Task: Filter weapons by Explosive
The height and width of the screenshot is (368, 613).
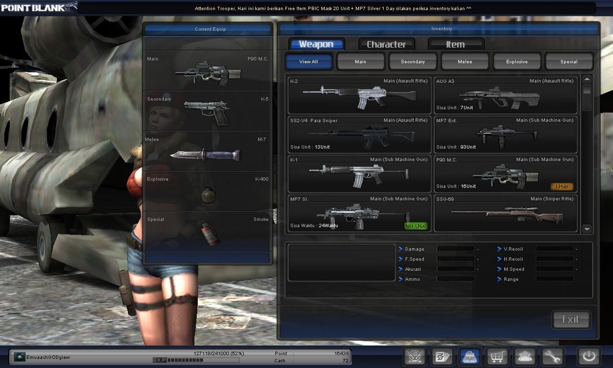Action: point(517,61)
